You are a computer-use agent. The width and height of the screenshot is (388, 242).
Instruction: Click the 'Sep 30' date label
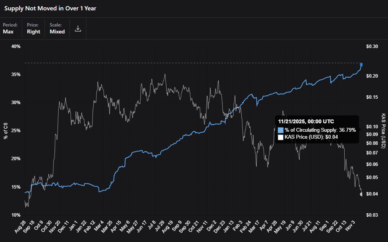point(185,226)
